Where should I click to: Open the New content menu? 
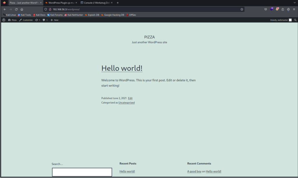point(54,20)
